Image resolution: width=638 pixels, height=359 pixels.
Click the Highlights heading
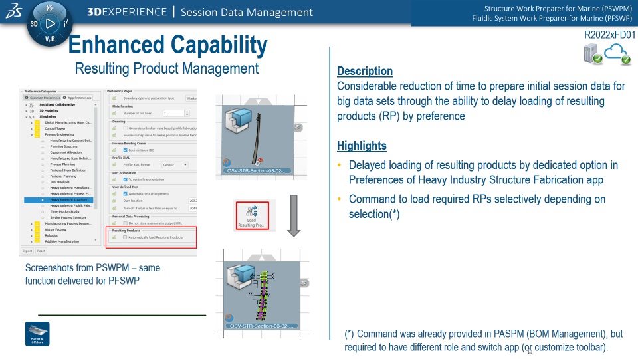coord(362,146)
